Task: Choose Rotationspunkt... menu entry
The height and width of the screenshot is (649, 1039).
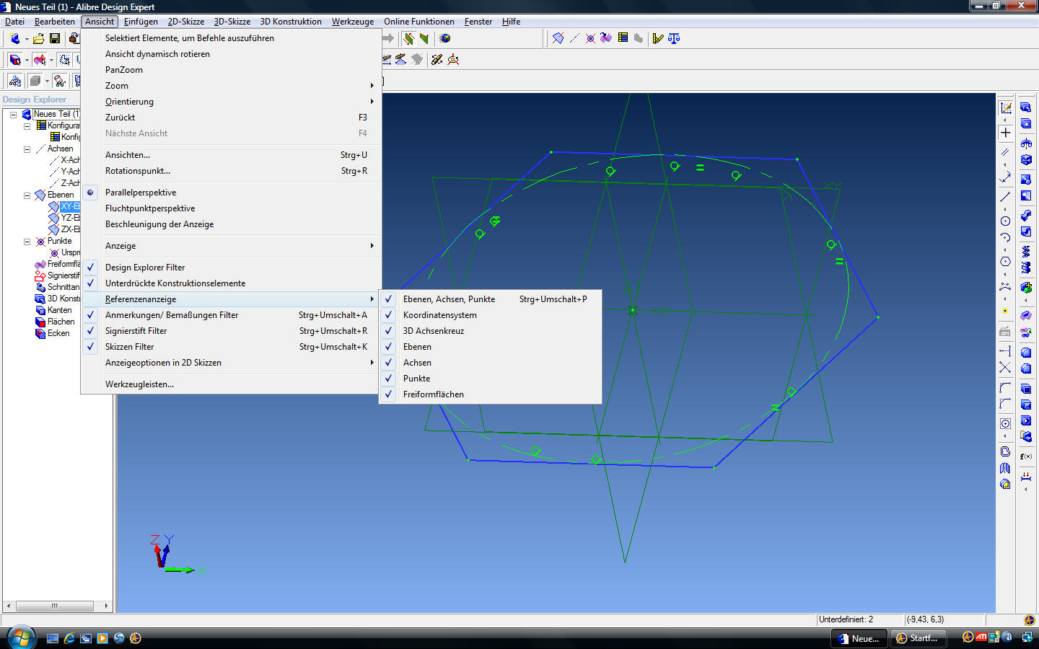Action: [x=231, y=171]
